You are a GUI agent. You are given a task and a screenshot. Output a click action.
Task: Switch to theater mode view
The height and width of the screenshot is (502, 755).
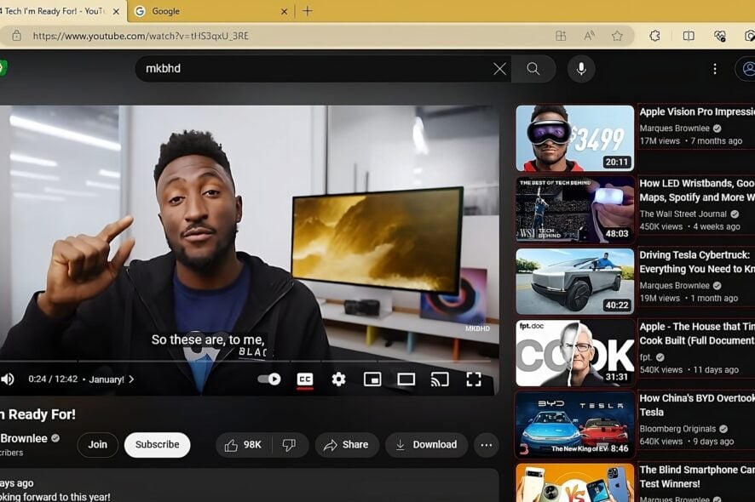406,379
